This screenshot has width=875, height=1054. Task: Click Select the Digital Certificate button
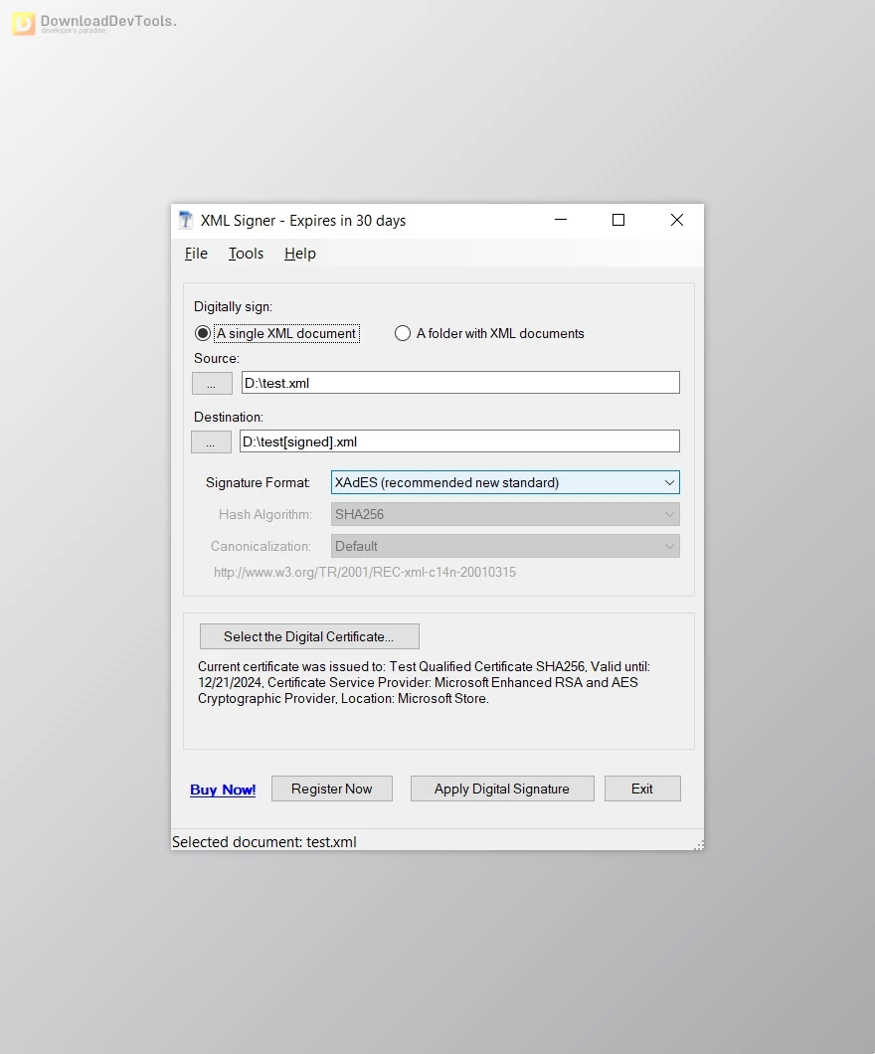309,636
